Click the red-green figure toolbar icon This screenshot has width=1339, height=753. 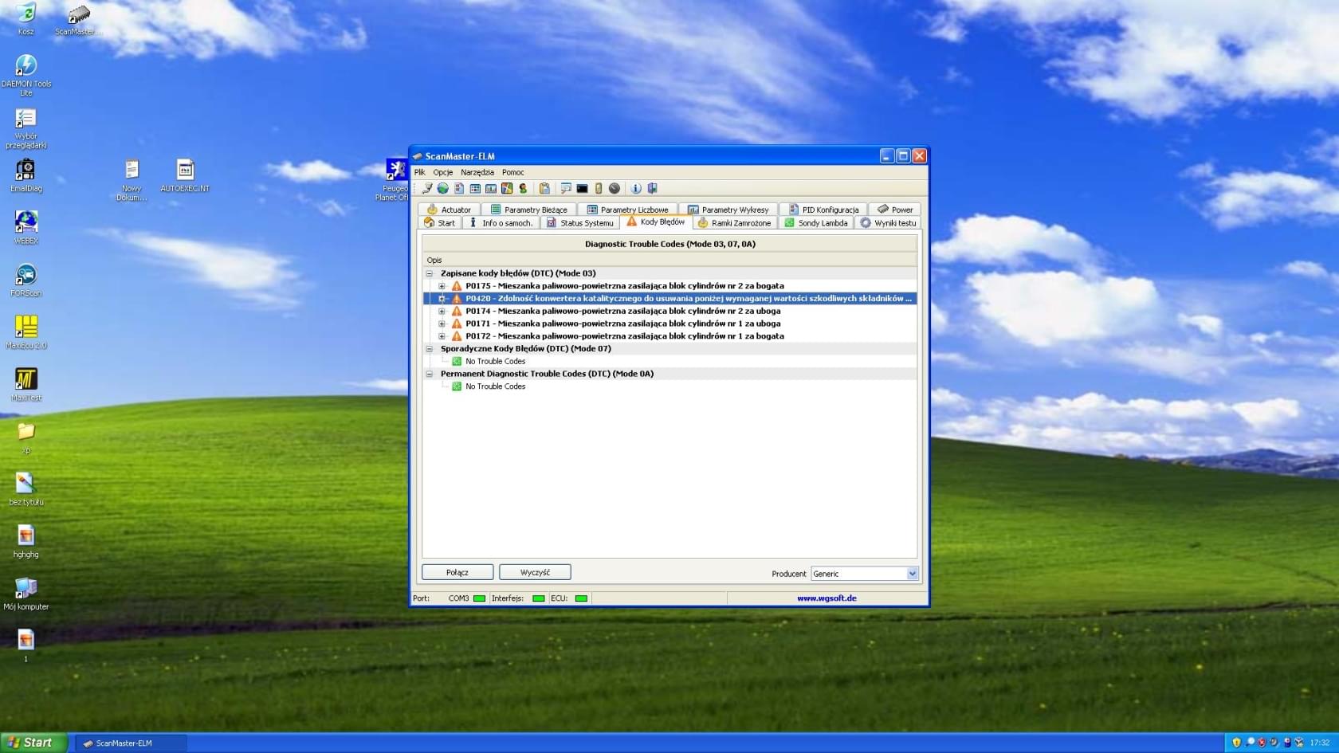coord(523,189)
